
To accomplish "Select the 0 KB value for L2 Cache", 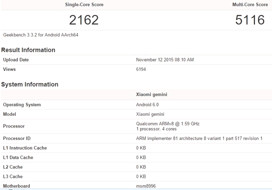I will [x=141, y=167].
